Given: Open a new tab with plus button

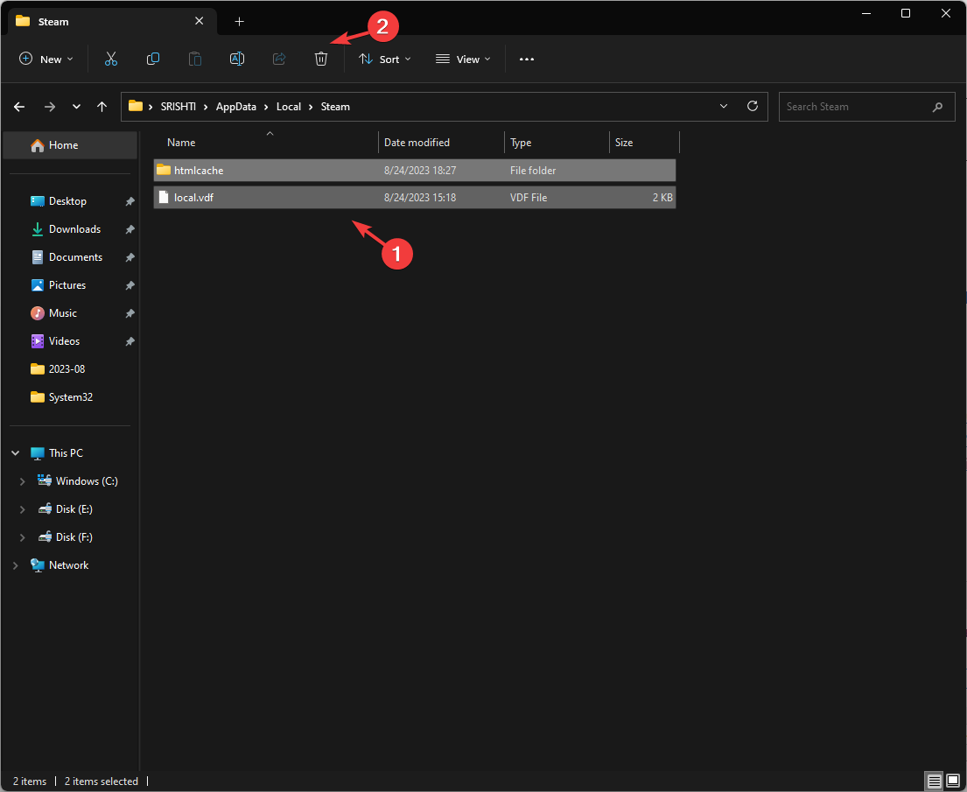Looking at the screenshot, I should 239,21.
